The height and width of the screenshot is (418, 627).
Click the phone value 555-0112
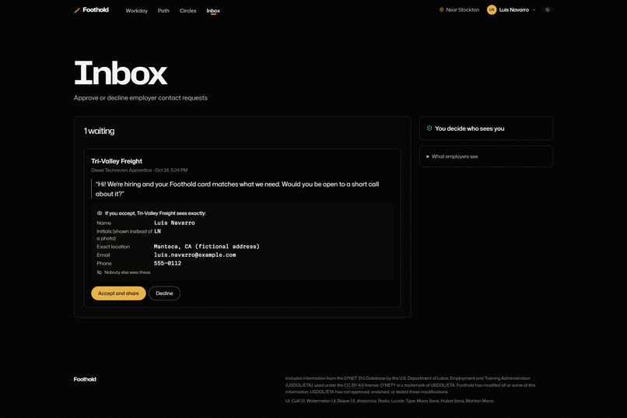tap(167, 263)
